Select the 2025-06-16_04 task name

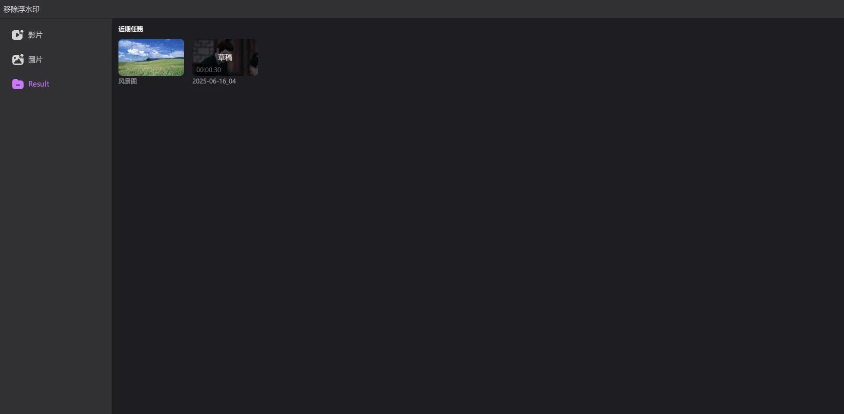[214, 81]
